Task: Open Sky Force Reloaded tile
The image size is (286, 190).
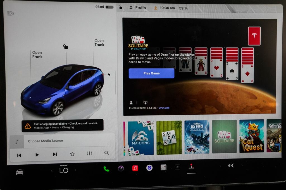Action: coord(197,137)
